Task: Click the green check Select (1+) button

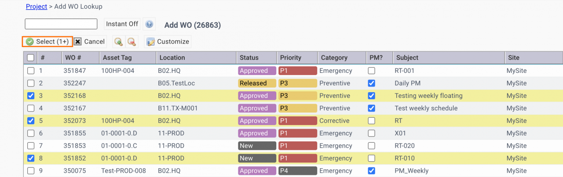Action: point(48,42)
